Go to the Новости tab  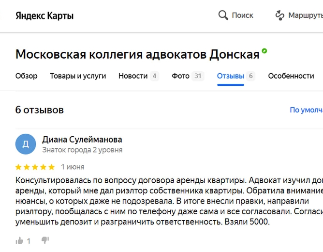[133, 76]
